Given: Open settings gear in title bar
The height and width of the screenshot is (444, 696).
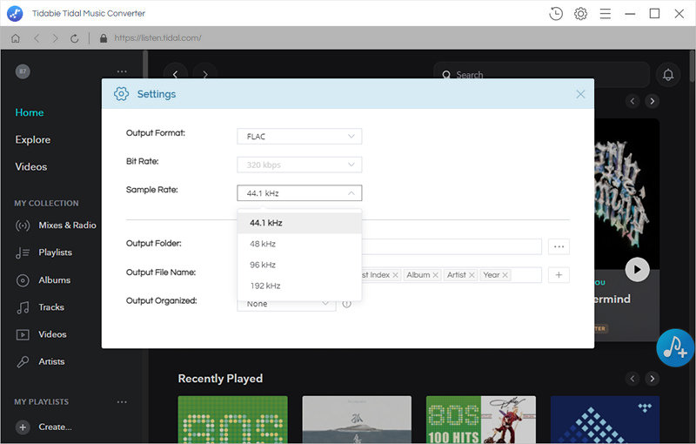Looking at the screenshot, I should pos(580,14).
